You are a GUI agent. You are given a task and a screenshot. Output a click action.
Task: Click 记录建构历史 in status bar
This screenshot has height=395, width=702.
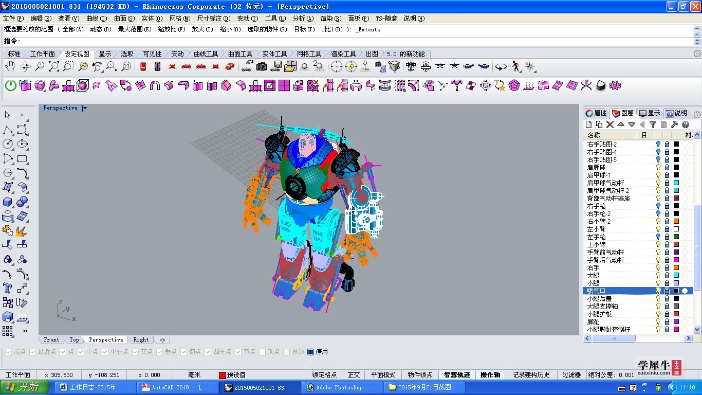click(x=531, y=375)
